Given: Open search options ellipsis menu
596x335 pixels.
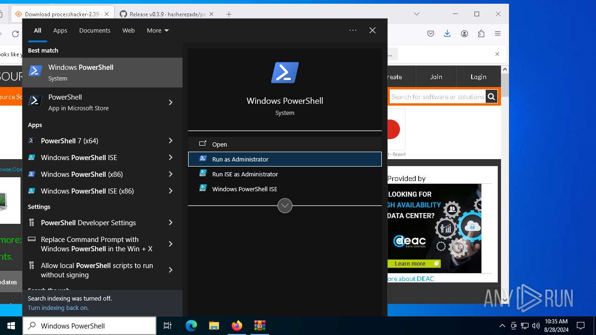Looking at the screenshot, I should 353,30.
